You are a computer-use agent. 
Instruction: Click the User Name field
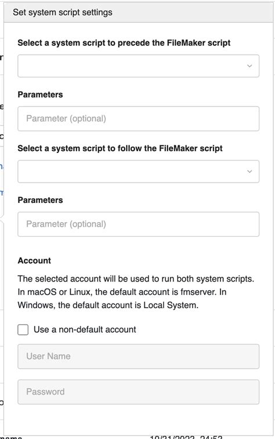click(138, 356)
